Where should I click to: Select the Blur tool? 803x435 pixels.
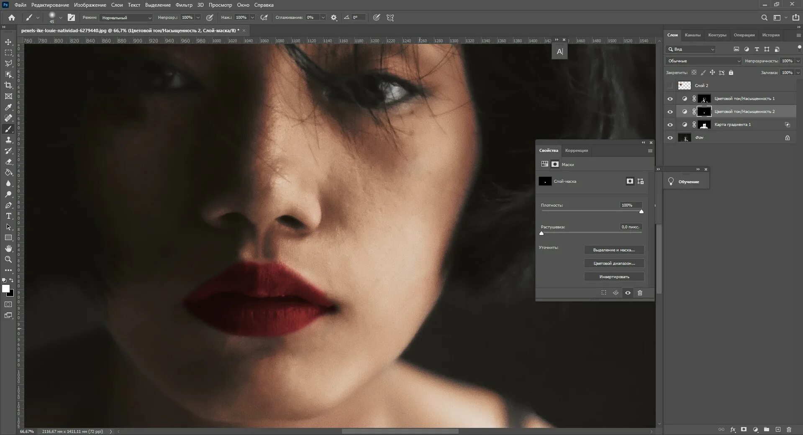[8, 184]
